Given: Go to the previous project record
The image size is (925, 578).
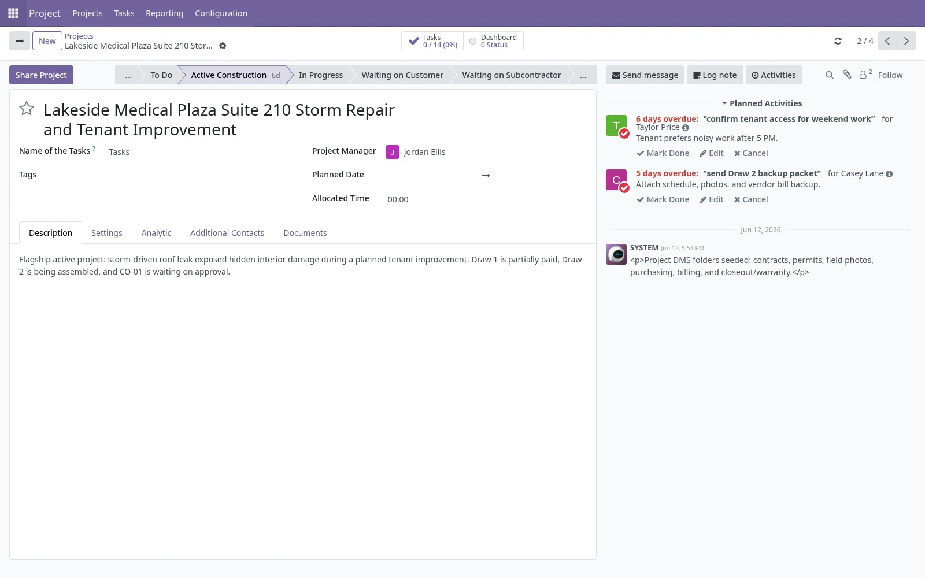Looking at the screenshot, I should 887,41.
